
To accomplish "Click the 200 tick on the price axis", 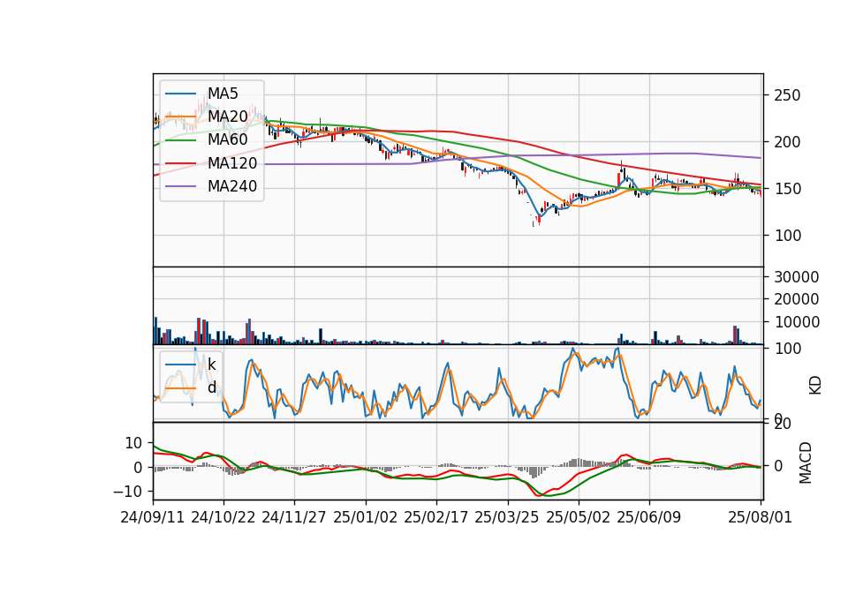I will coord(787,142).
